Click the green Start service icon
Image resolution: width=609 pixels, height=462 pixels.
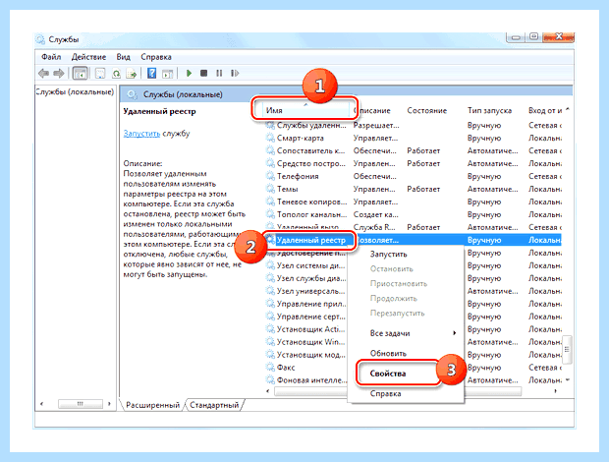coord(190,73)
